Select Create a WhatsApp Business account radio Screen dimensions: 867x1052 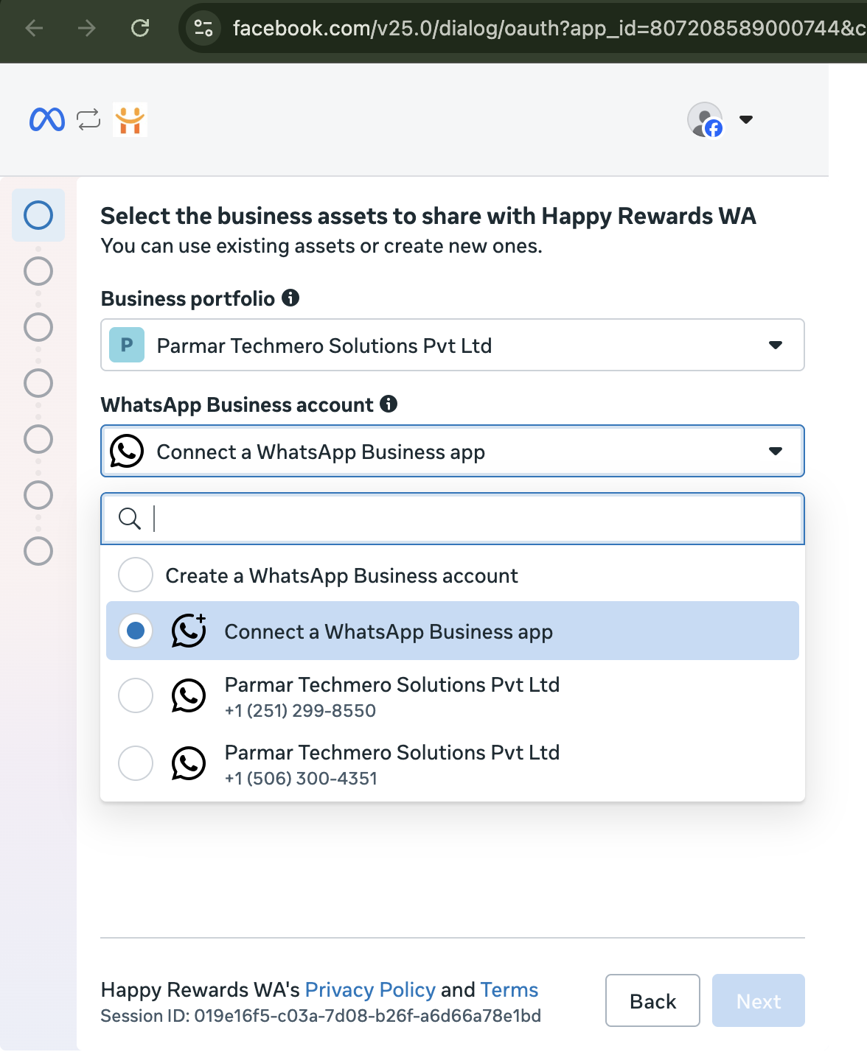(136, 575)
